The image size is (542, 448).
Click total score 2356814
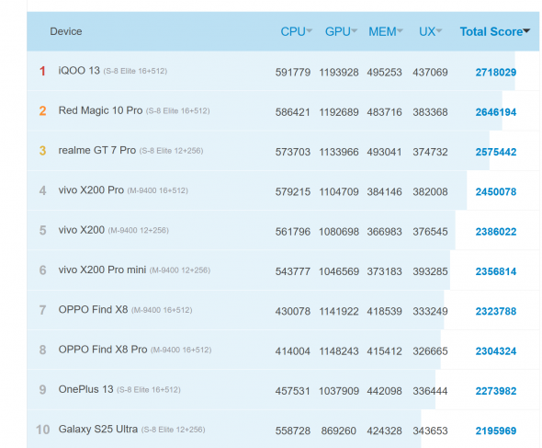click(496, 271)
